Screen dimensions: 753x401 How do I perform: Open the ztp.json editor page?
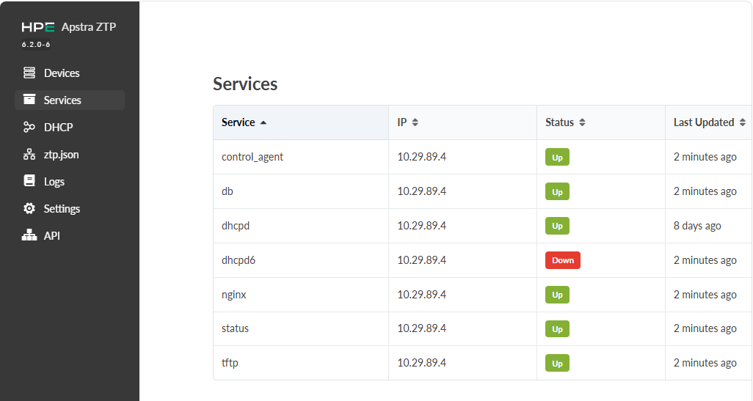tap(70, 155)
